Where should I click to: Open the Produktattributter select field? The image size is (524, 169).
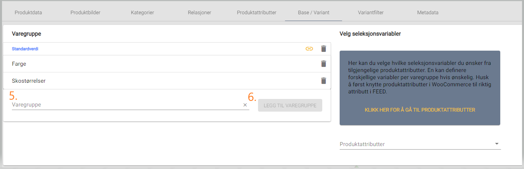click(x=420, y=144)
